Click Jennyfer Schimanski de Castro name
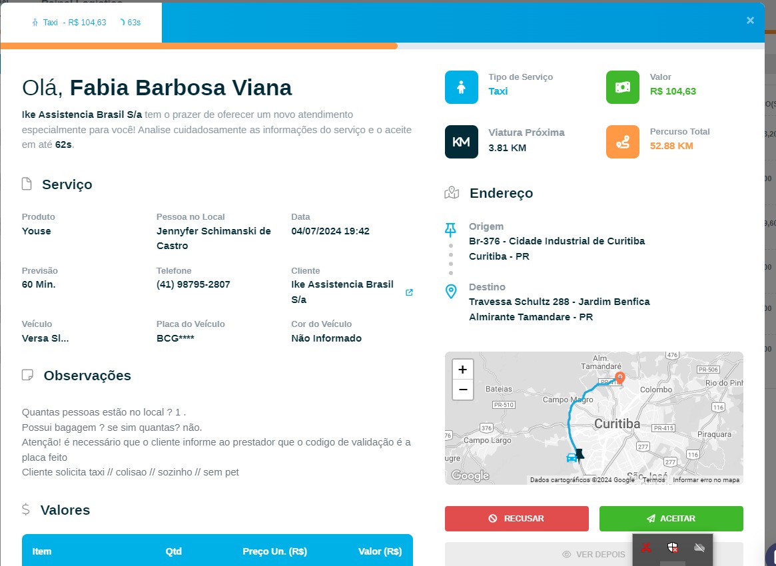This screenshot has height=566, width=776. tap(213, 238)
